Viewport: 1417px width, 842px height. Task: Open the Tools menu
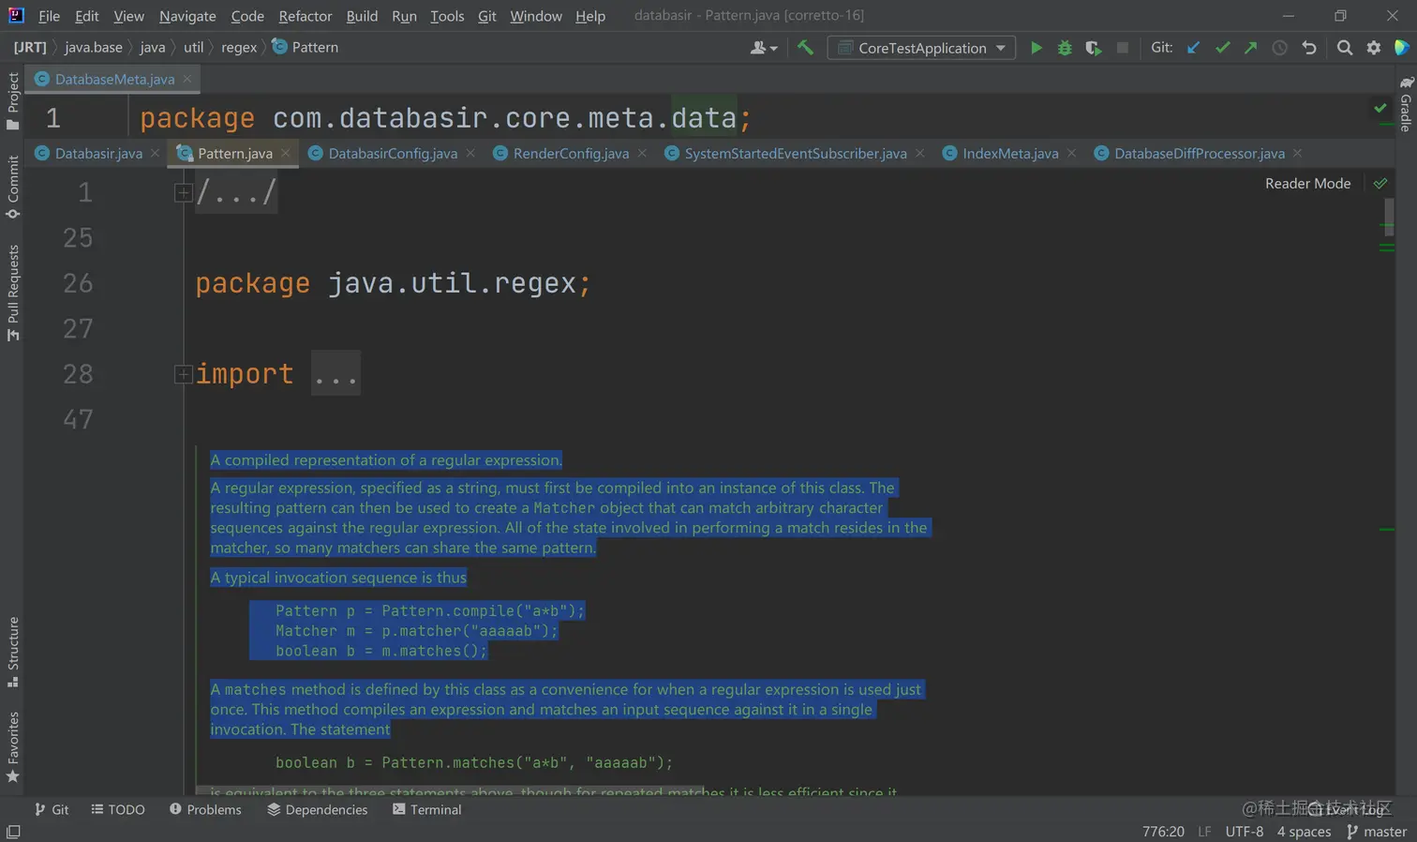tap(447, 16)
